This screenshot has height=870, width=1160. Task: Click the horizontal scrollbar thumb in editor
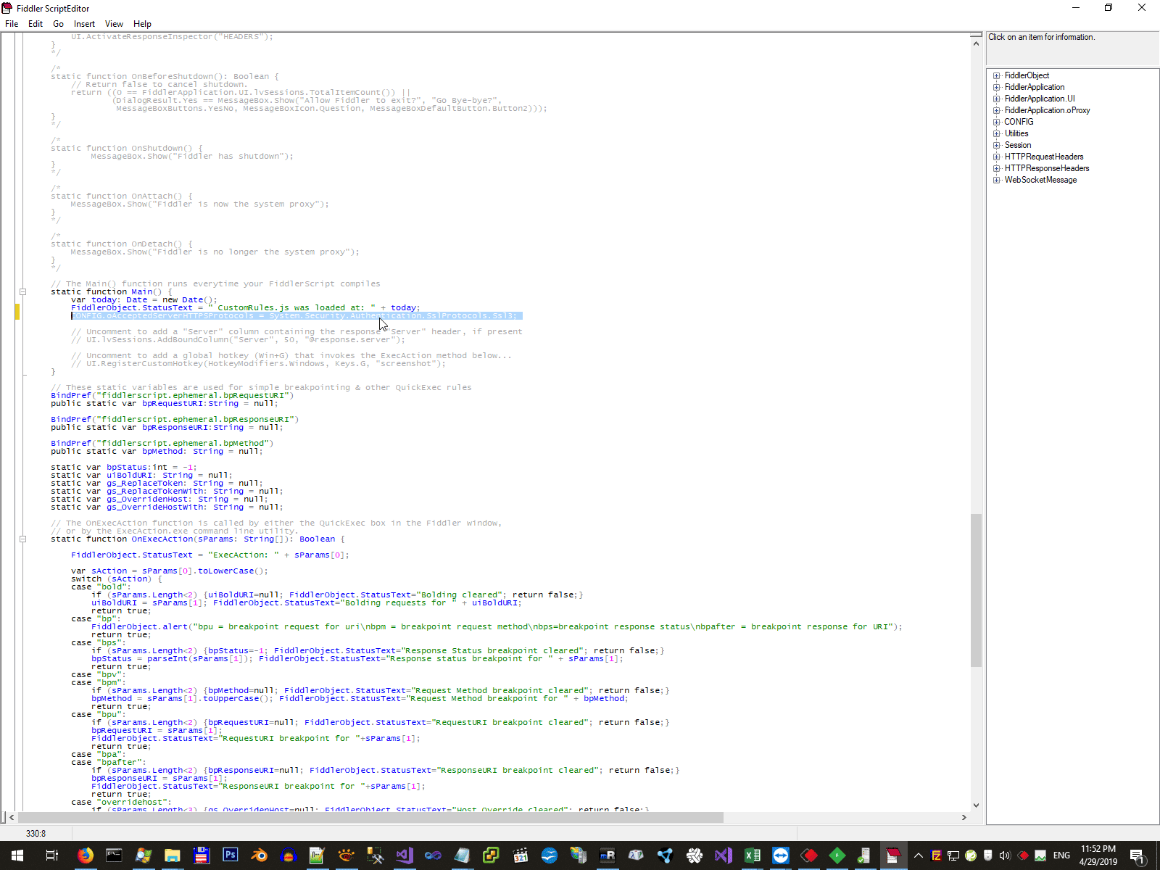370,817
